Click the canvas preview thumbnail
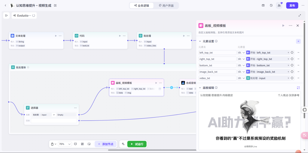The image size is (308, 153). click(250, 121)
